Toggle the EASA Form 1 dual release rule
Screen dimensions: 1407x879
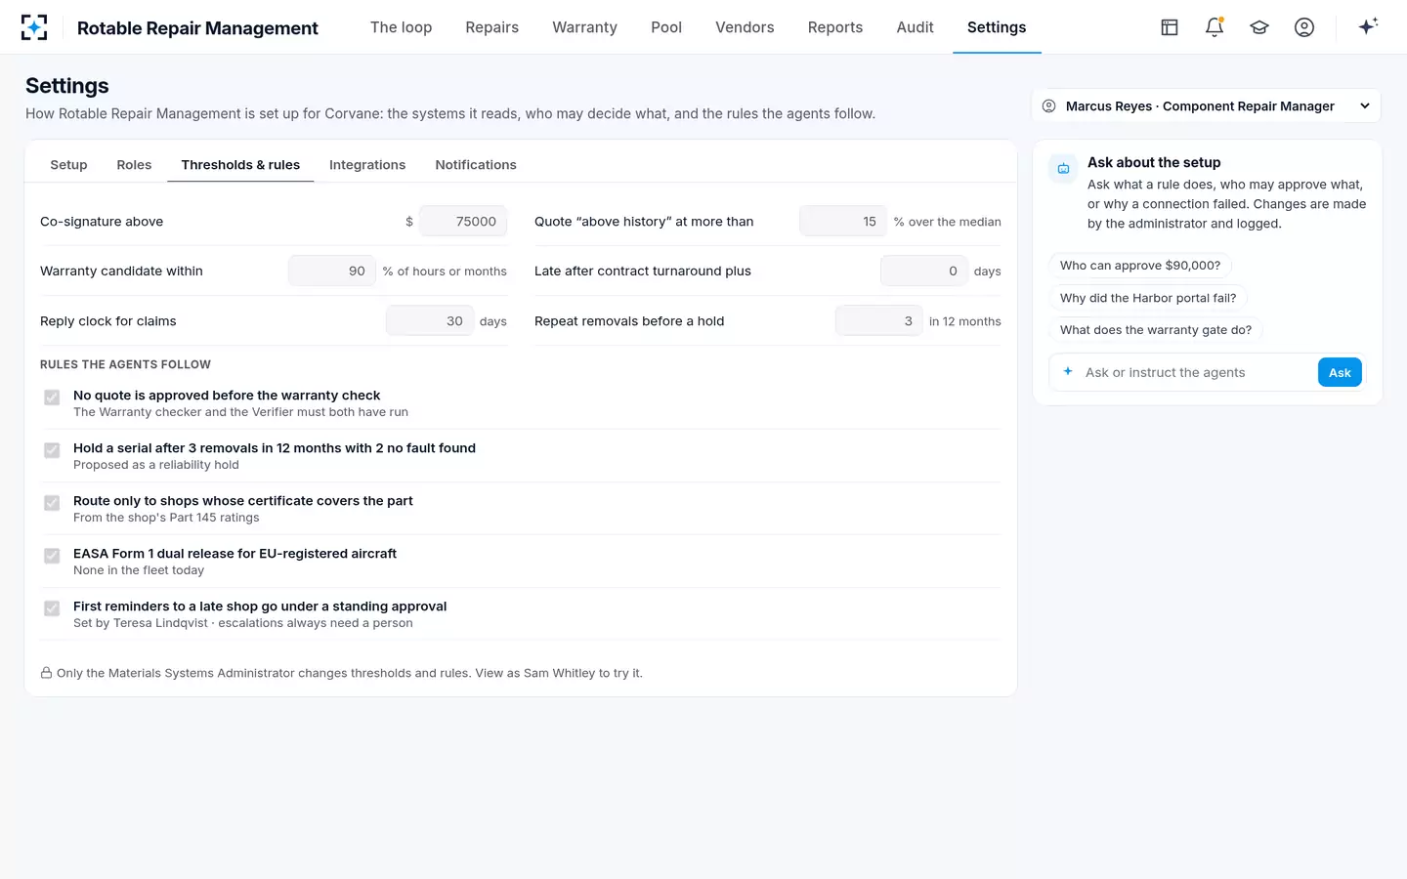[52, 556]
